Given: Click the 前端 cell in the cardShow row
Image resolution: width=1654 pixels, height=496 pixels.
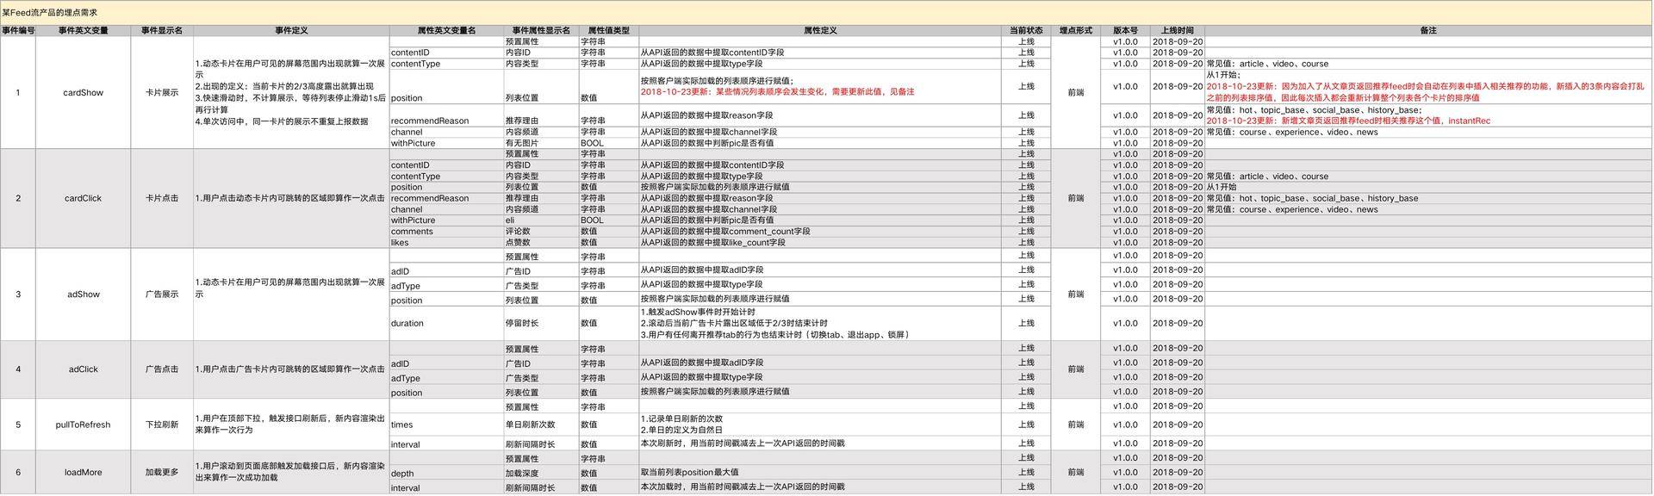Looking at the screenshot, I should pyautogui.click(x=1076, y=92).
